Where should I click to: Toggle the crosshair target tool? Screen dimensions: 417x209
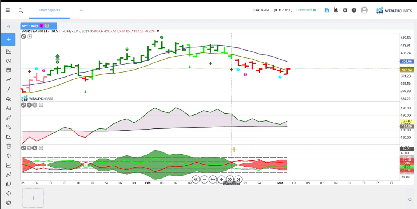(8, 193)
